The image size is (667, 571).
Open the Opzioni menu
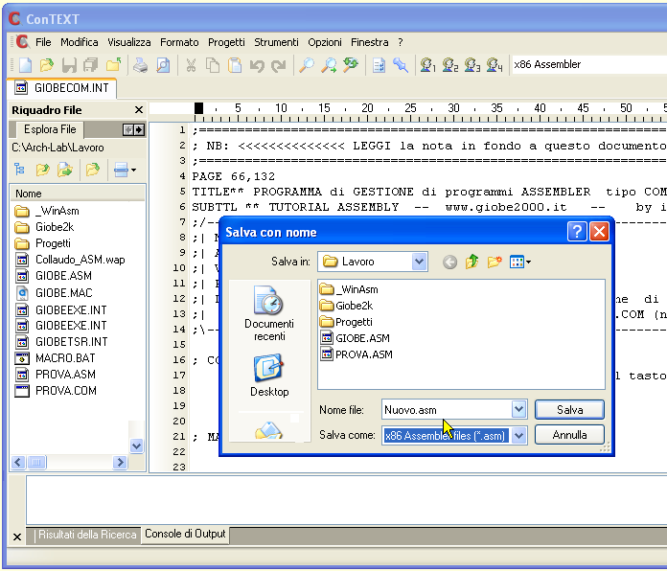pos(325,42)
